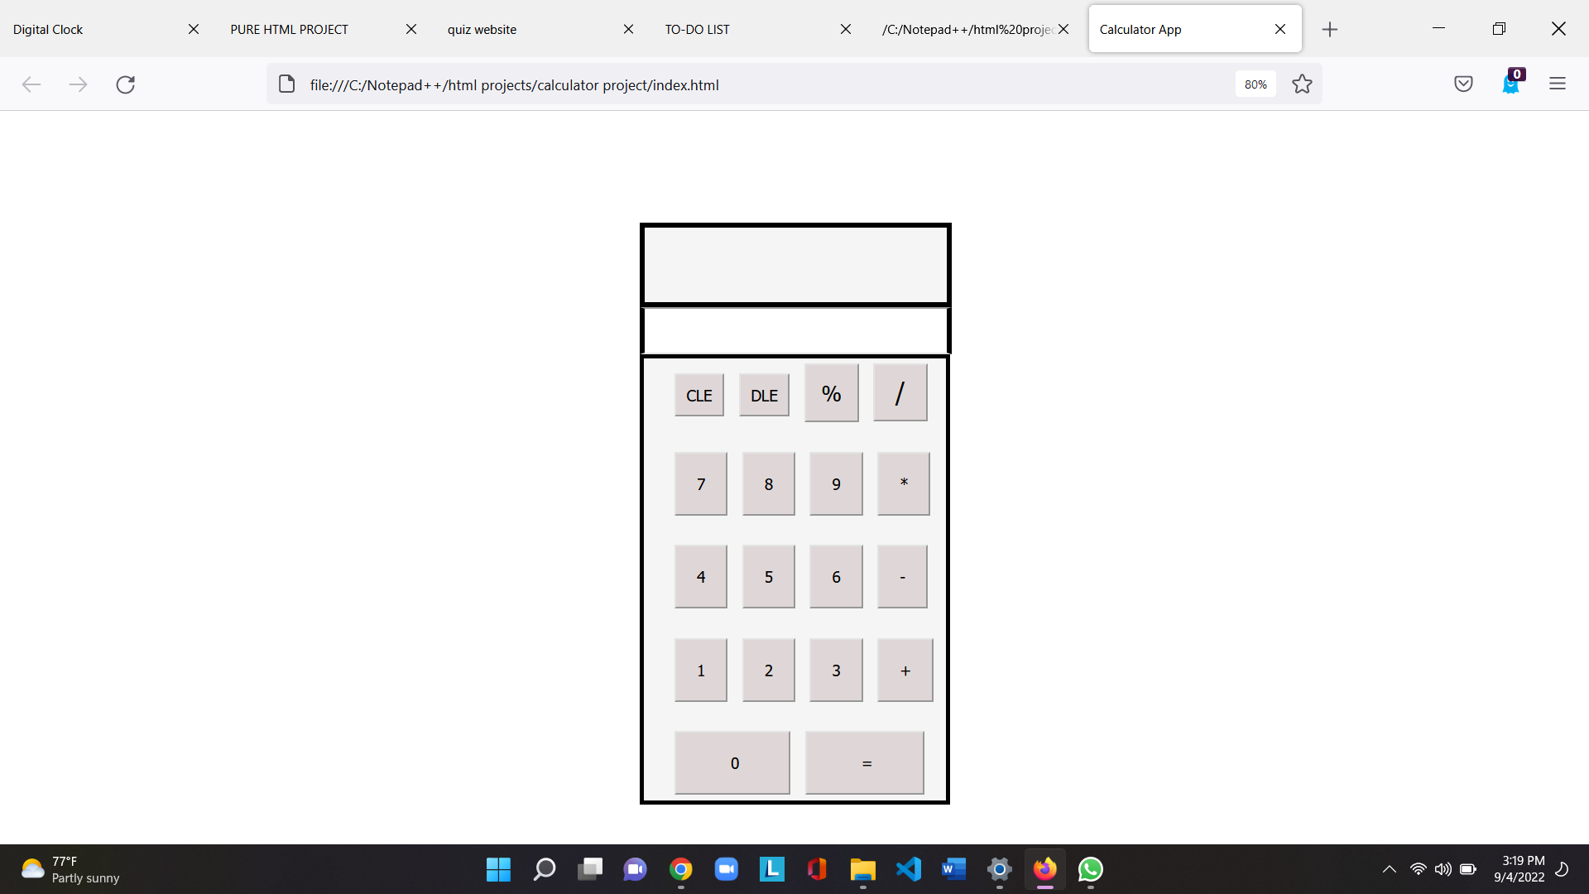1589x894 pixels.
Task: Show hidden system tray icons
Action: pos(1390,869)
